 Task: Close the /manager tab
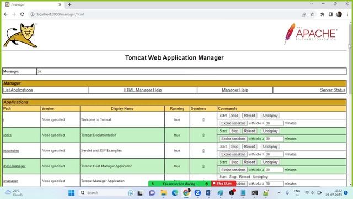tap(60, 4)
